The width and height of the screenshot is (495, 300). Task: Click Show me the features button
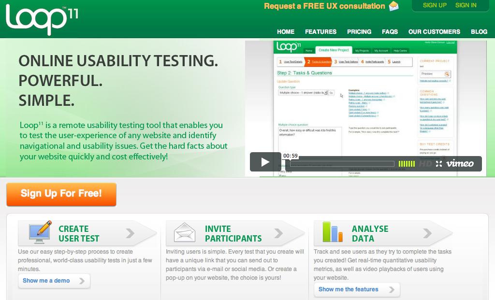(x=357, y=289)
